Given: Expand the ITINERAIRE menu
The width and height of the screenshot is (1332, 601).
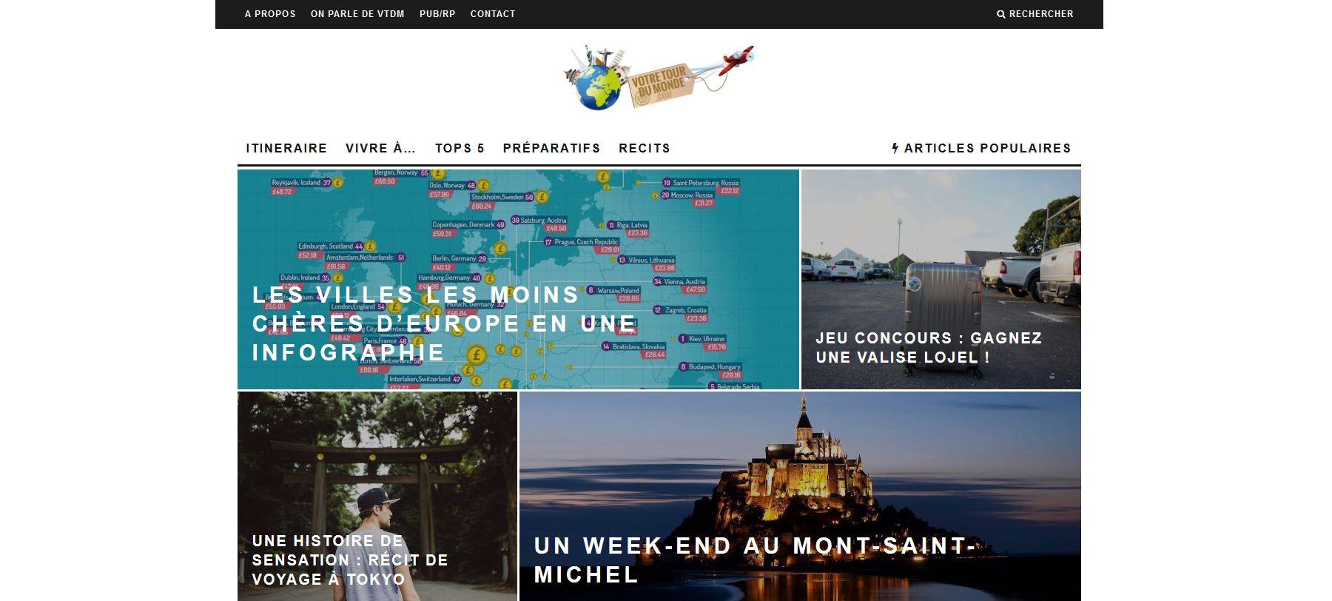Looking at the screenshot, I should (286, 148).
